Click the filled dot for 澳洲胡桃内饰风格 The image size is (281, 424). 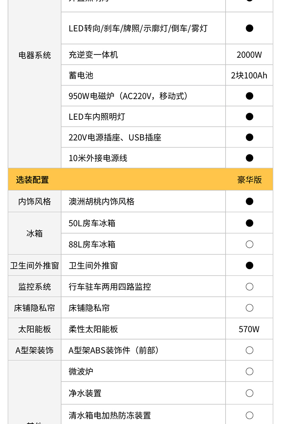(250, 201)
